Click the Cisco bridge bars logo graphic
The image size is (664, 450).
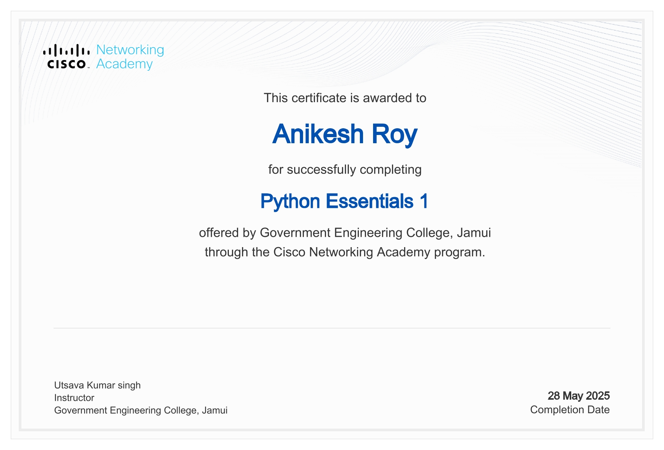[x=66, y=51]
